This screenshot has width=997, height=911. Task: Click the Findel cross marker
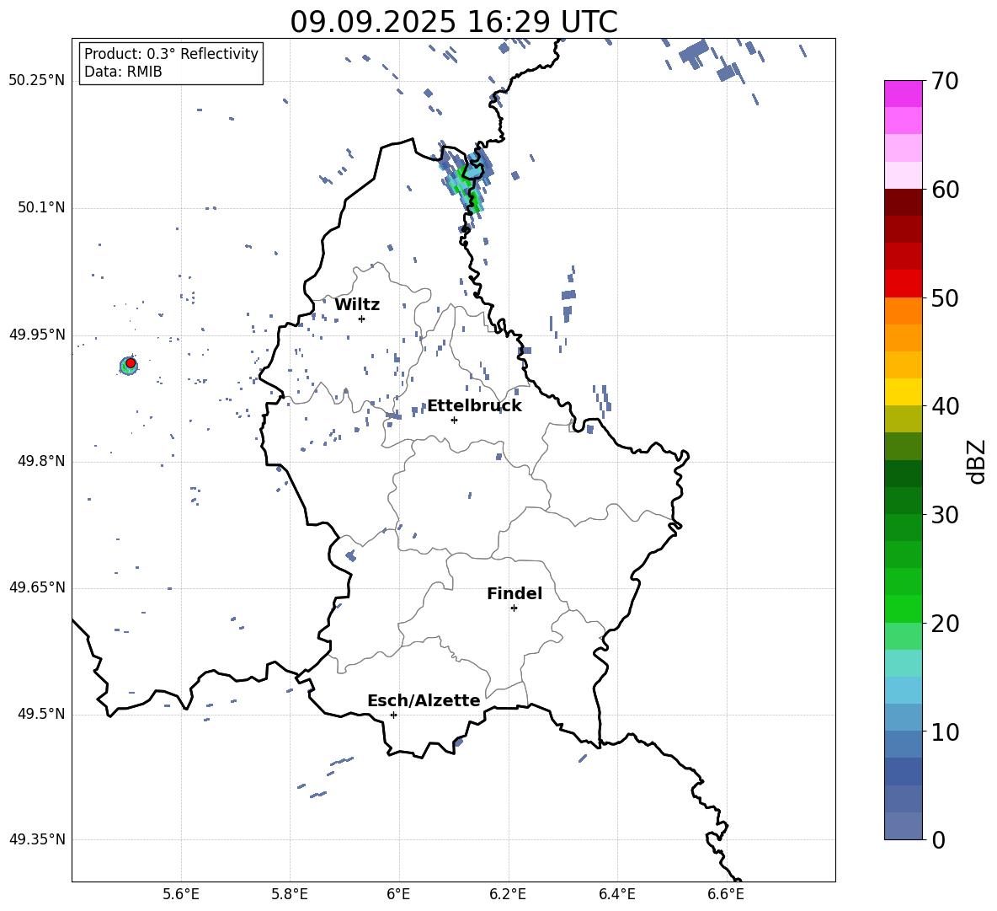pos(514,608)
